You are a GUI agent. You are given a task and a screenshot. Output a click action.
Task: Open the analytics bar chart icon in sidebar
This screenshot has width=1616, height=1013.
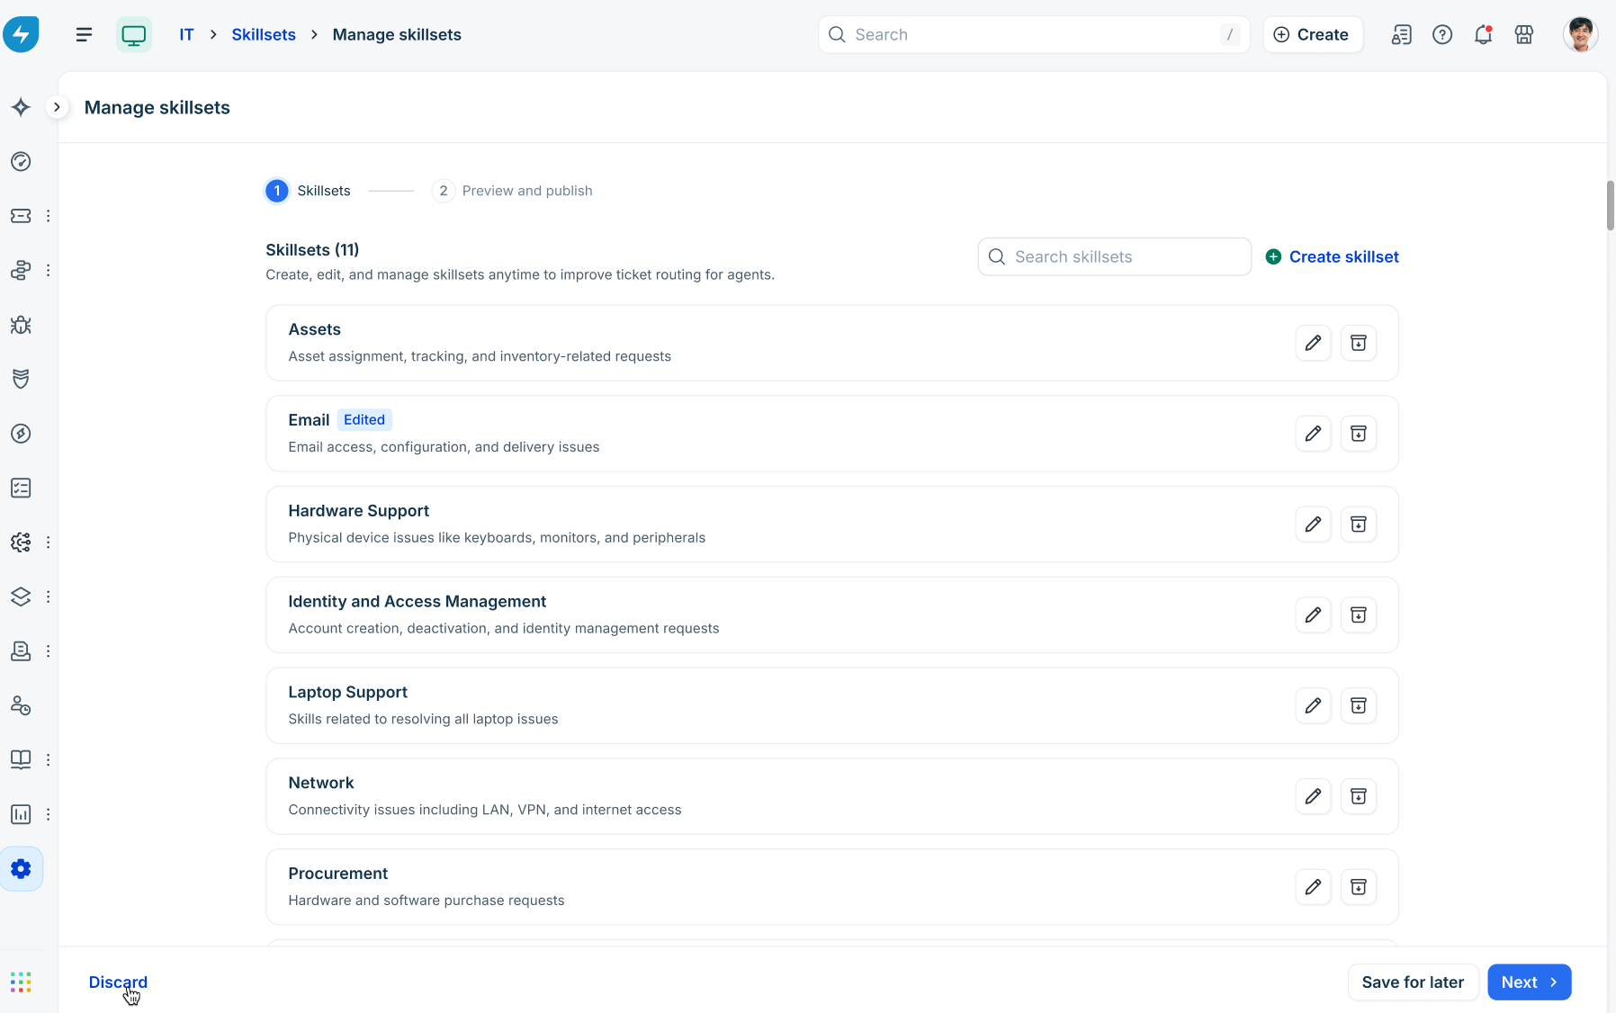tap(21, 814)
